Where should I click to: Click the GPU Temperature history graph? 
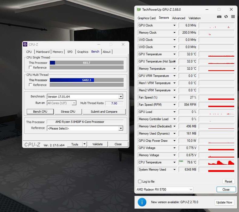[x=217, y=54]
